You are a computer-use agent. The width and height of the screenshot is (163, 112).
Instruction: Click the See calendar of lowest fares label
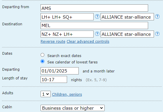[x=72, y=62]
